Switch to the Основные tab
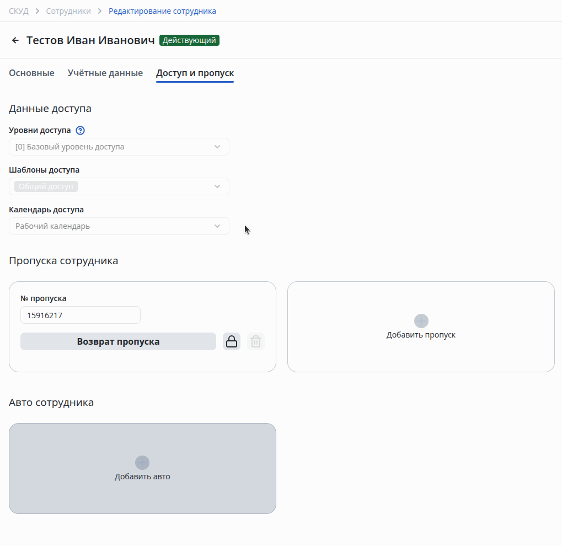 point(31,73)
